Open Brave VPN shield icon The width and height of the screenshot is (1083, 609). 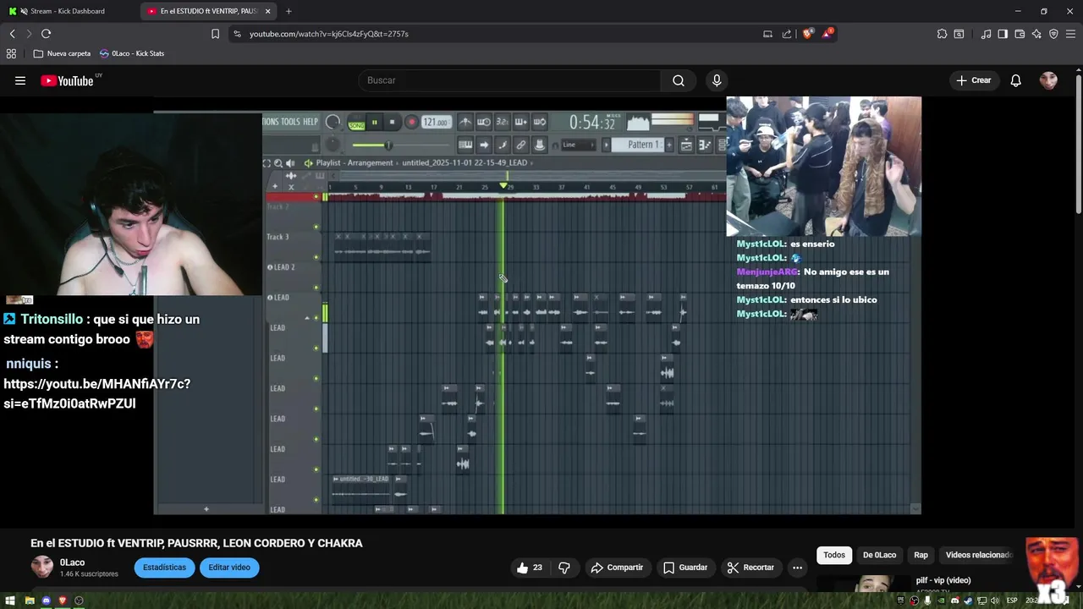(x=1053, y=34)
